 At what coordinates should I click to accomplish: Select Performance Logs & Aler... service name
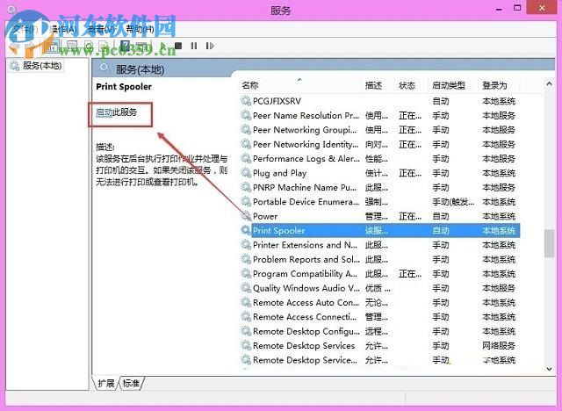306,158
